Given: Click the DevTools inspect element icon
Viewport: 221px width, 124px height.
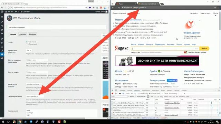Looking at the screenshot, I should 113,90.
